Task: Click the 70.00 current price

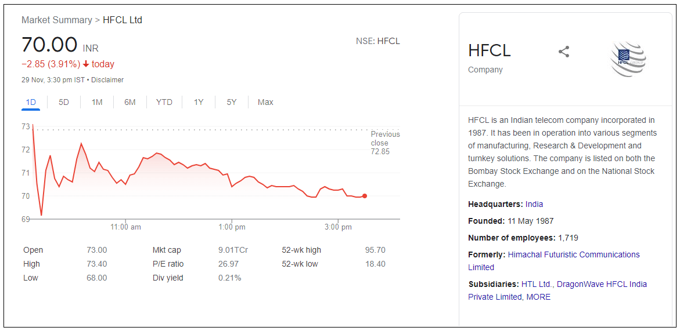Action: (49, 45)
